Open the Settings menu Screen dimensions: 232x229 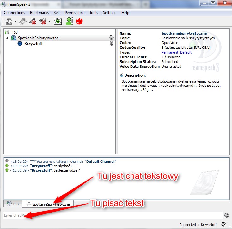point(110,13)
